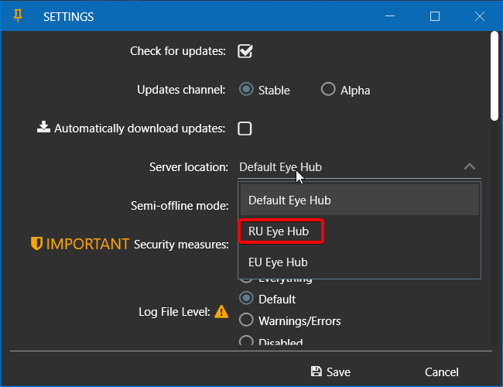Click the Log File Level label
The width and height of the screenshot is (503, 387).
point(175,312)
